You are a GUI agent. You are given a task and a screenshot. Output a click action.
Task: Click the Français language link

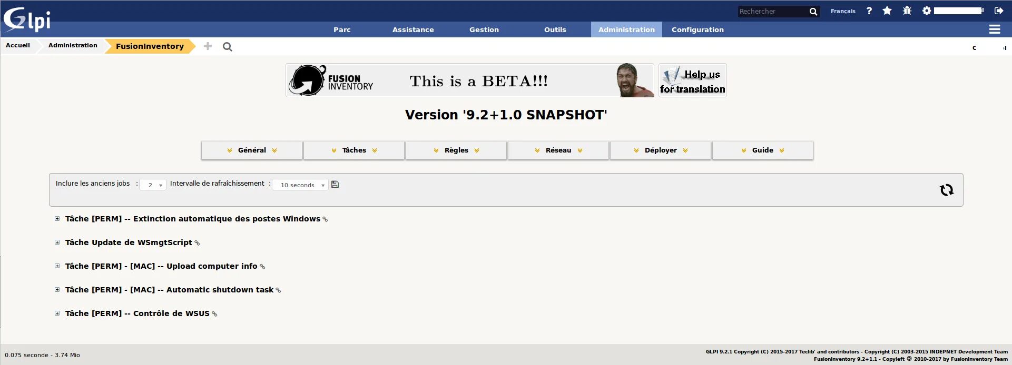pos(843,11)
